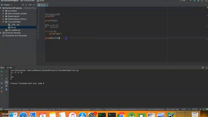Collapse the YoutubeVideo folder
The image size is (208, 117).
[x=3, y=22]
